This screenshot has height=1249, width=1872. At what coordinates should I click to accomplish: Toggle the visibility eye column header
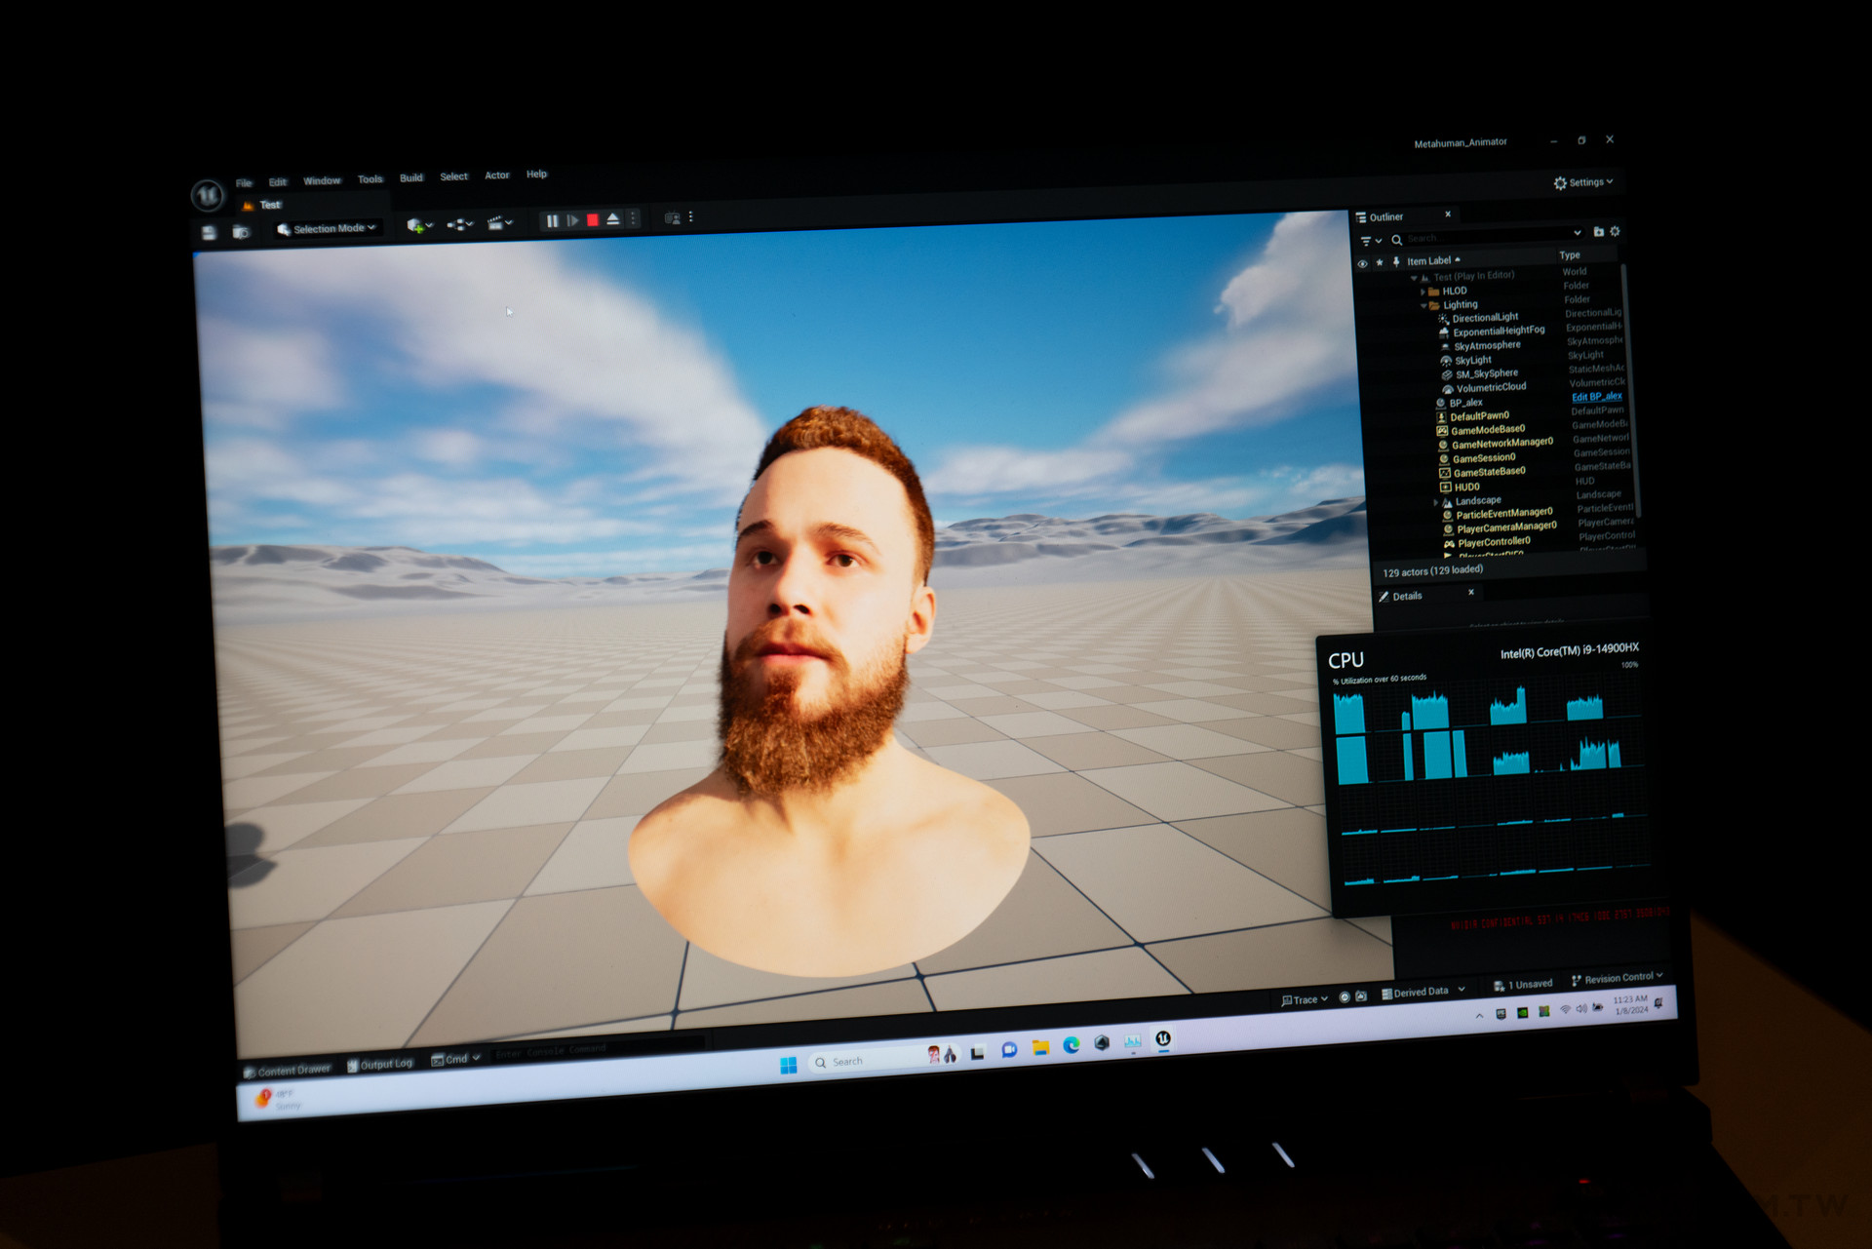tap(1362, 264)
